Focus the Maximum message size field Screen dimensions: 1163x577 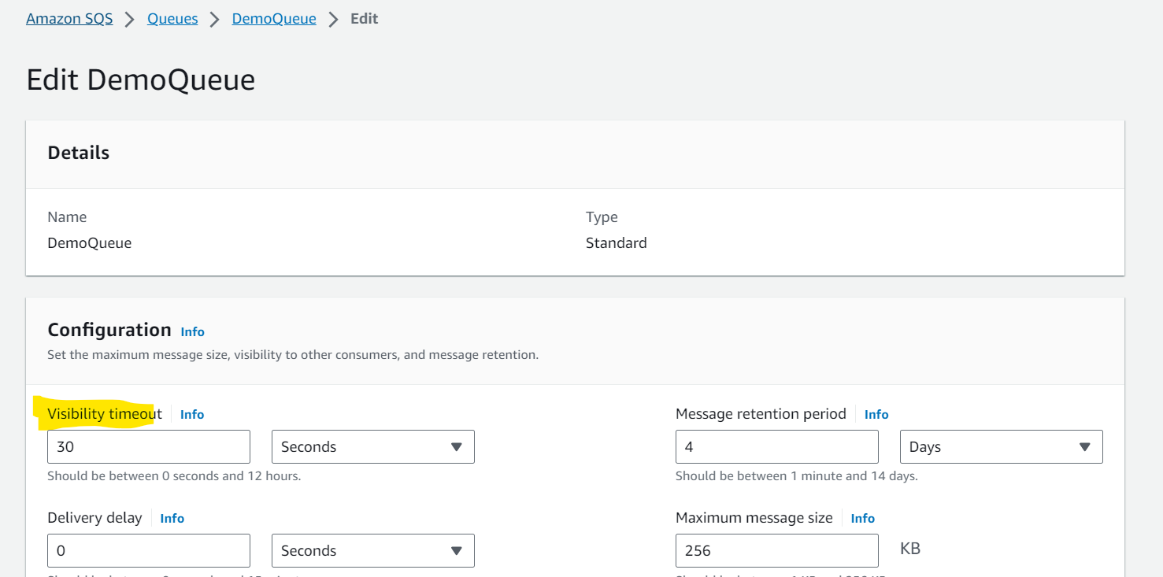(x=777, y=550)
